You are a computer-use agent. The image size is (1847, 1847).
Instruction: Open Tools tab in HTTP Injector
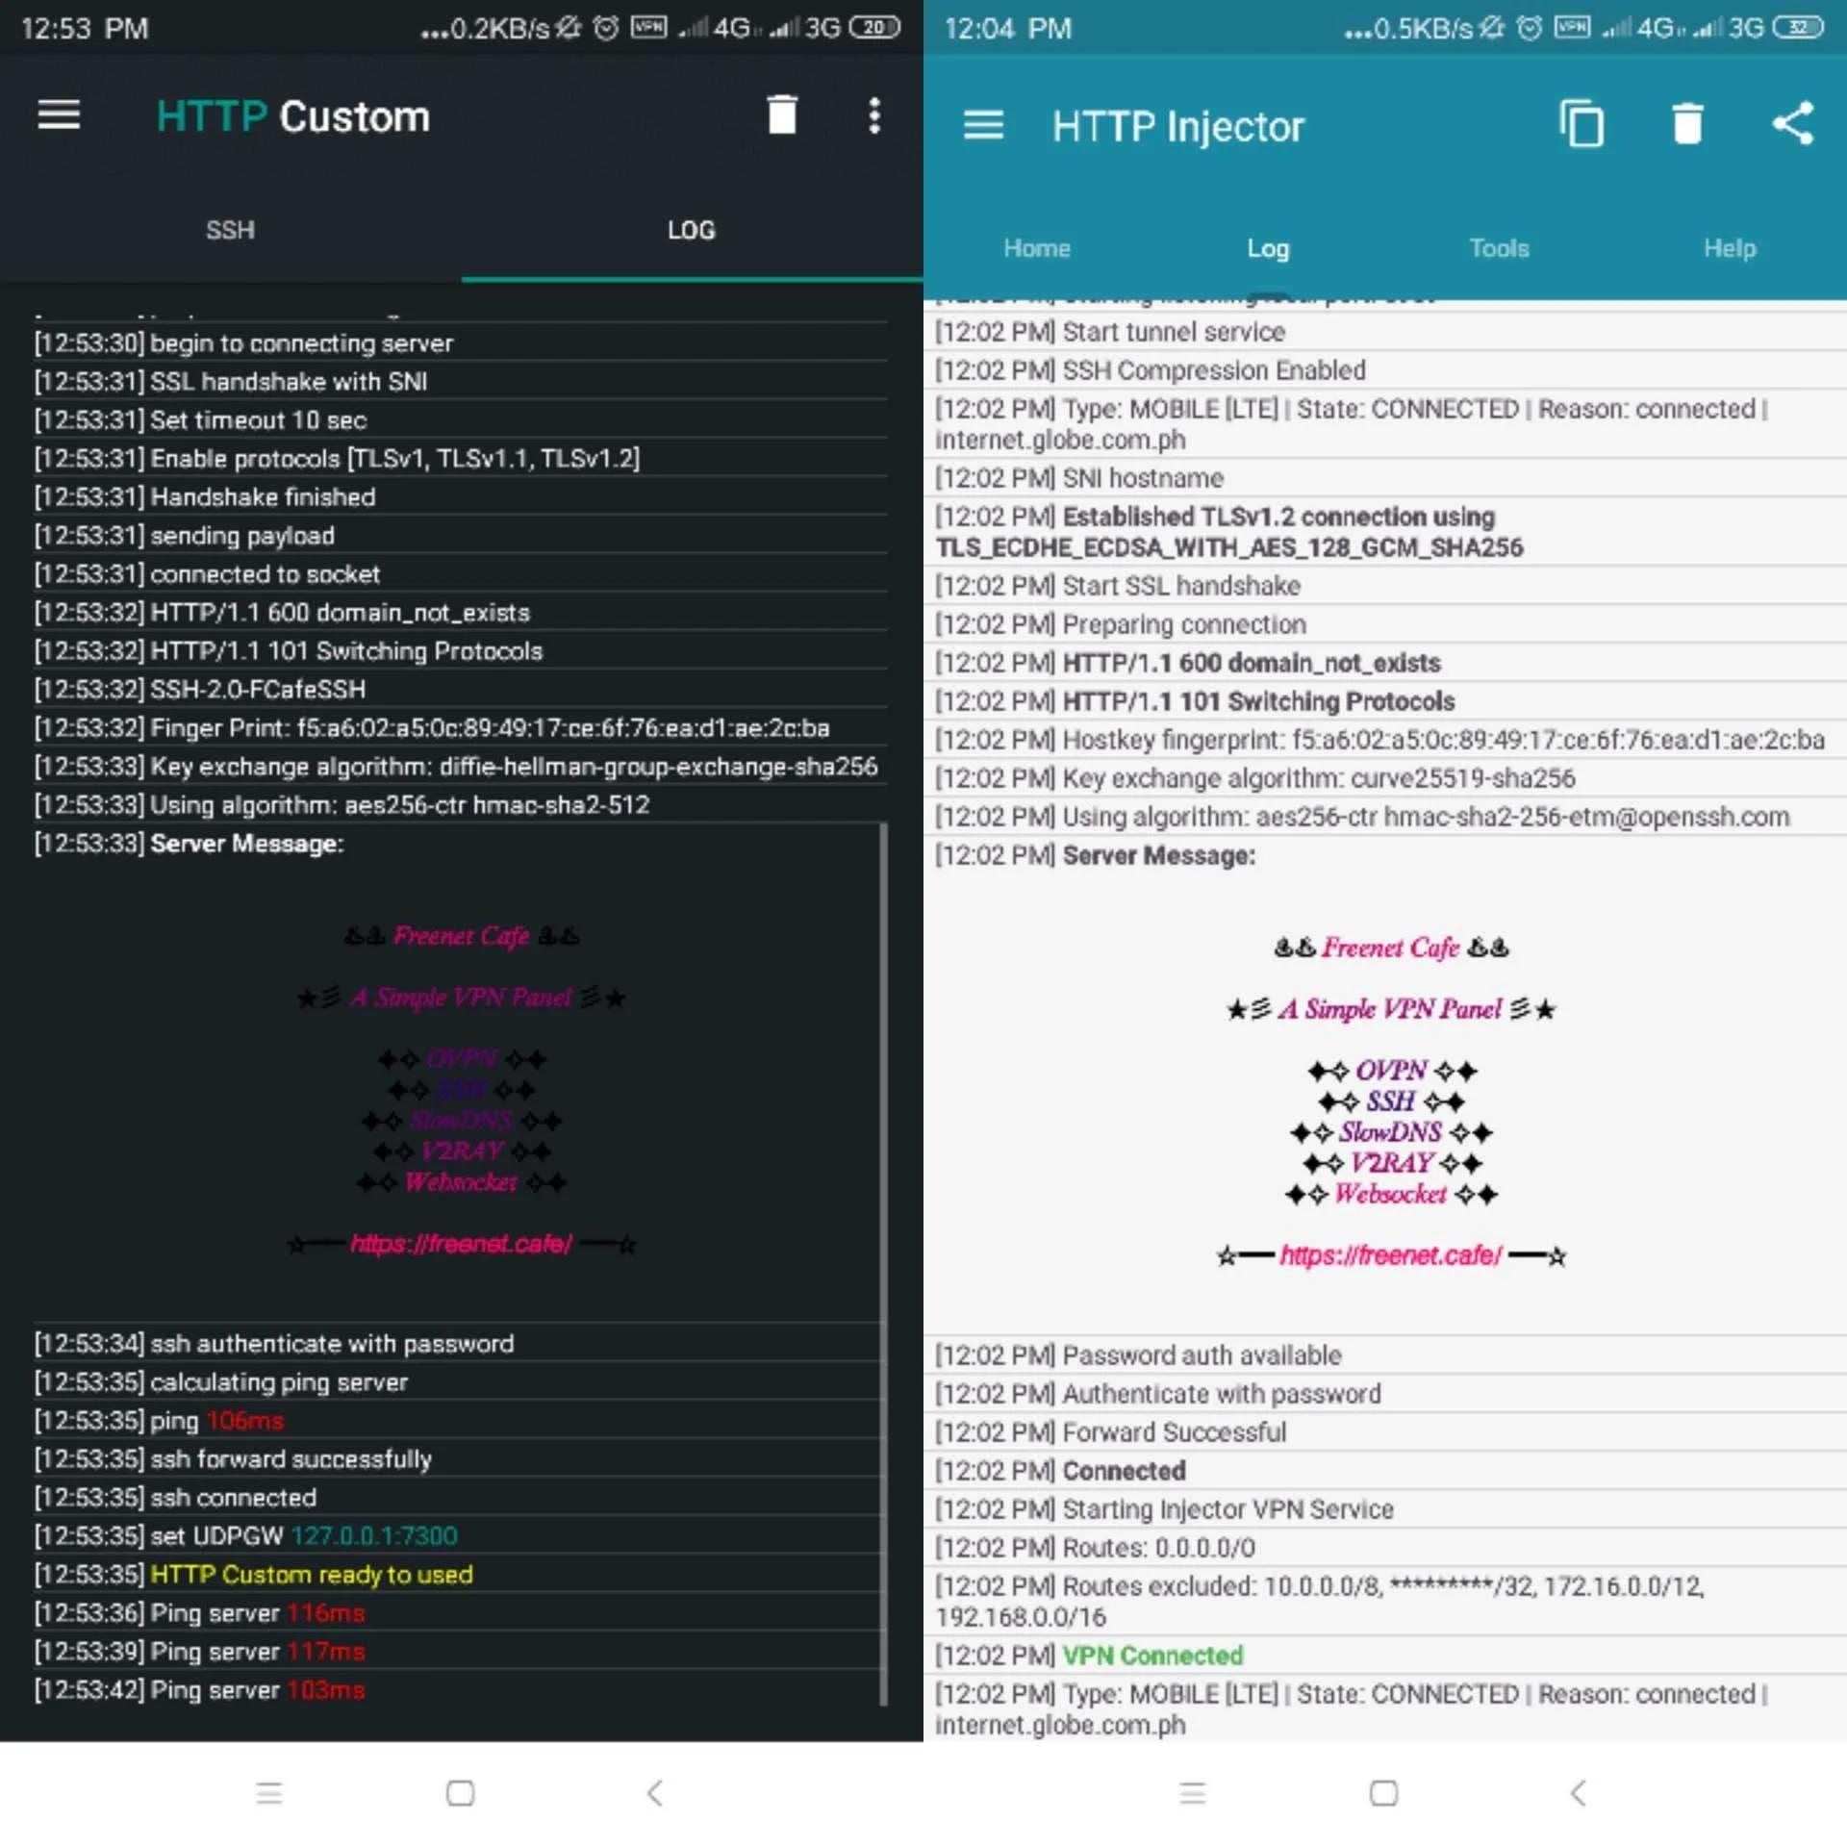[1499, 248]
